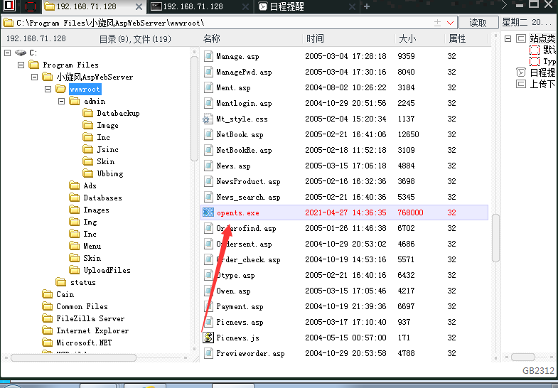Viewport: 558px width, 388px height.
Task: Collapse the Program Files tree node
Action: coord(21,65)
